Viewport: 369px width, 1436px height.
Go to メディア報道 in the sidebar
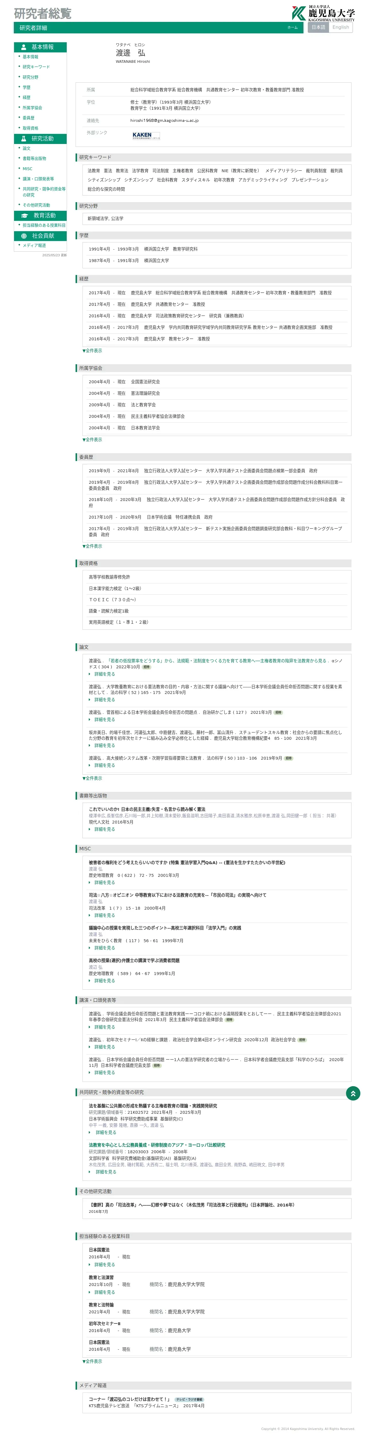[34, 245]
